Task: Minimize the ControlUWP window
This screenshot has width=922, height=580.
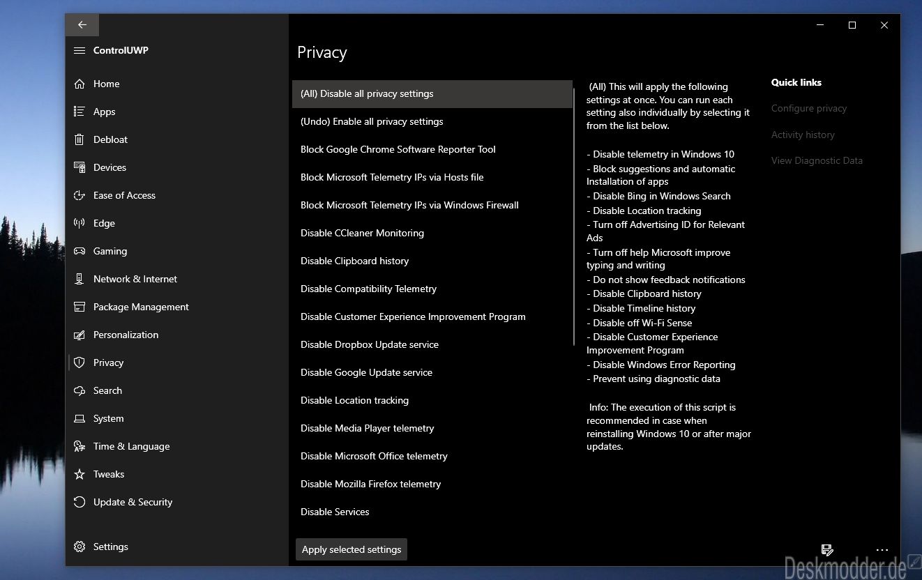Action: pos(819,25)
